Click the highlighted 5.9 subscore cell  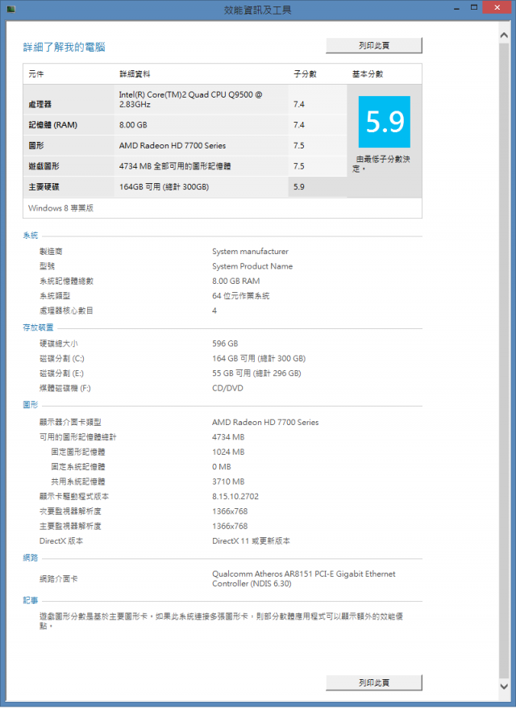click(317, 187)
